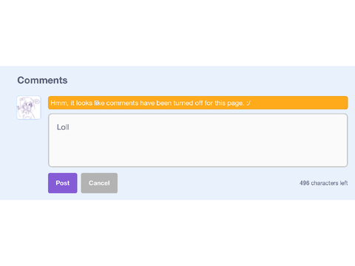Place cursor on the word Loll
Viewport: 355px width, 266px height.
click(63, 127)
